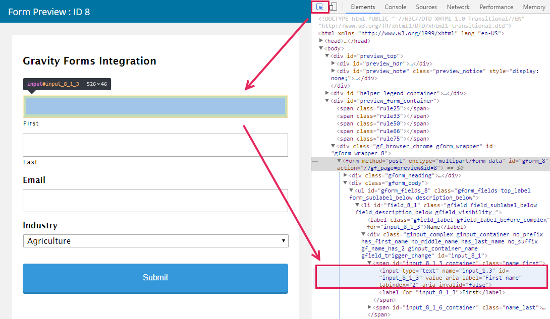This screenshot has height=319, width=550.
Task: Click the Submit button on the form
Action: 155,278
